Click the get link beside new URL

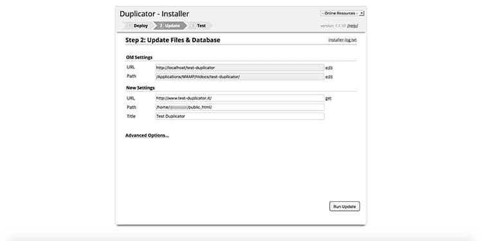pyautogui.click(x=328, y=98)
